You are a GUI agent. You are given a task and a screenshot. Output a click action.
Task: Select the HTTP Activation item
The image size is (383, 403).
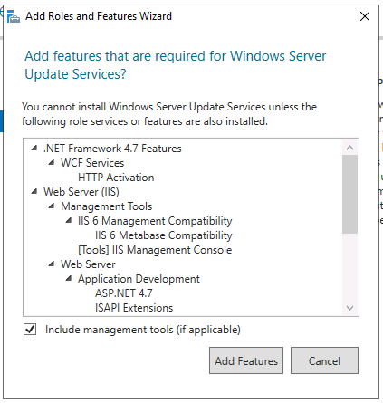pos(116,178)
